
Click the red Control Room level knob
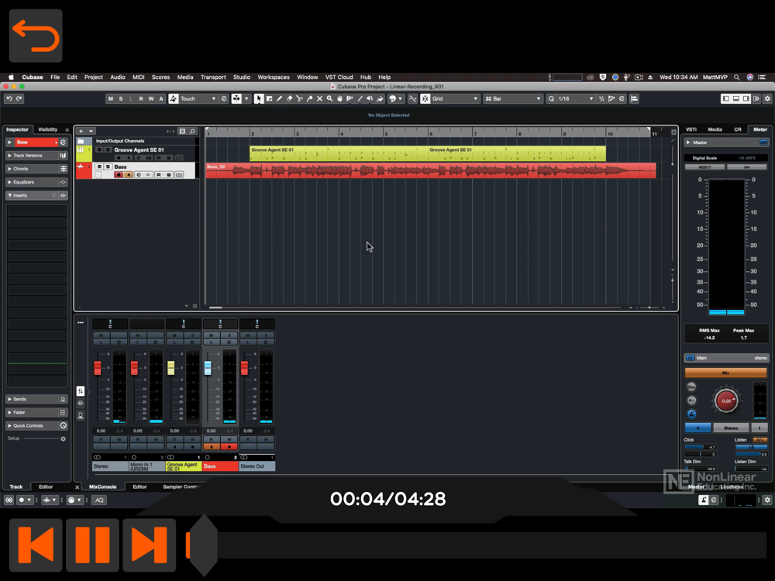726,401
